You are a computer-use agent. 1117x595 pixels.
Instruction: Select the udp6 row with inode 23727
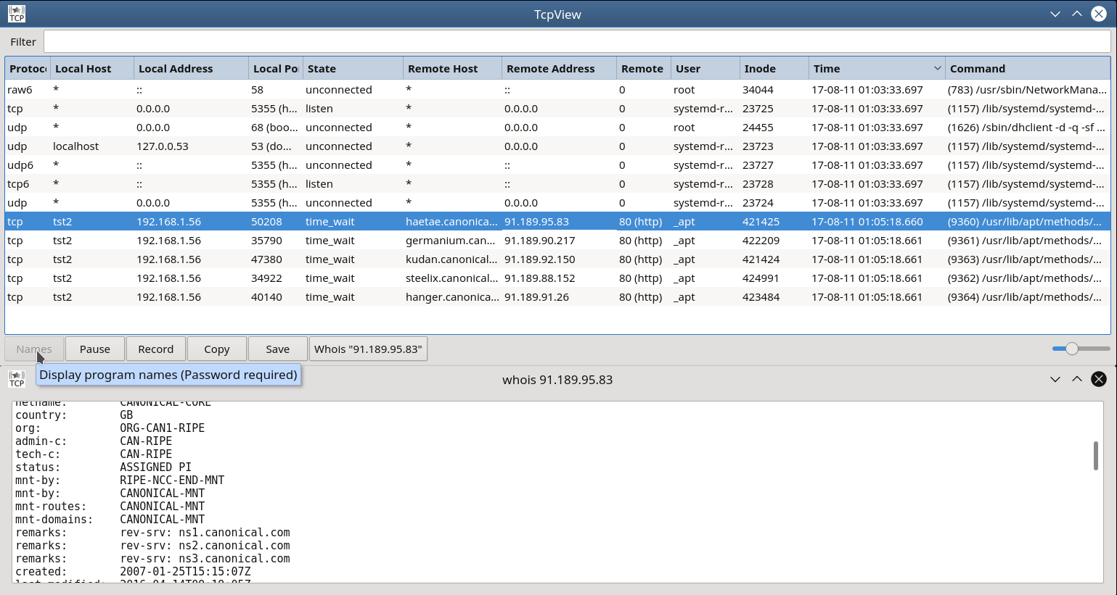[557, 165]
